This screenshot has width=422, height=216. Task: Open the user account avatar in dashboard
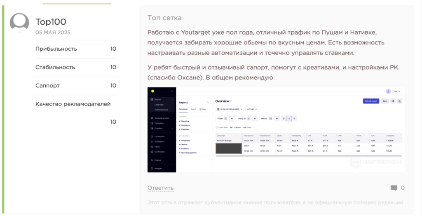pyautogui.click(x=388, y=91)
